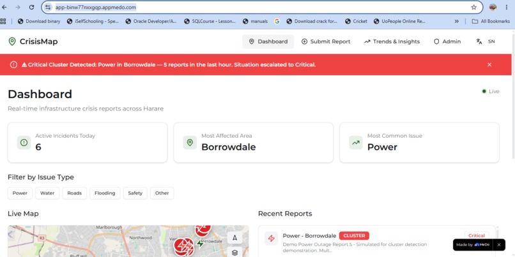Click Most Affected Area pin icon
Viewport: 515px width, 257px height.
click(x=190, y=143)
